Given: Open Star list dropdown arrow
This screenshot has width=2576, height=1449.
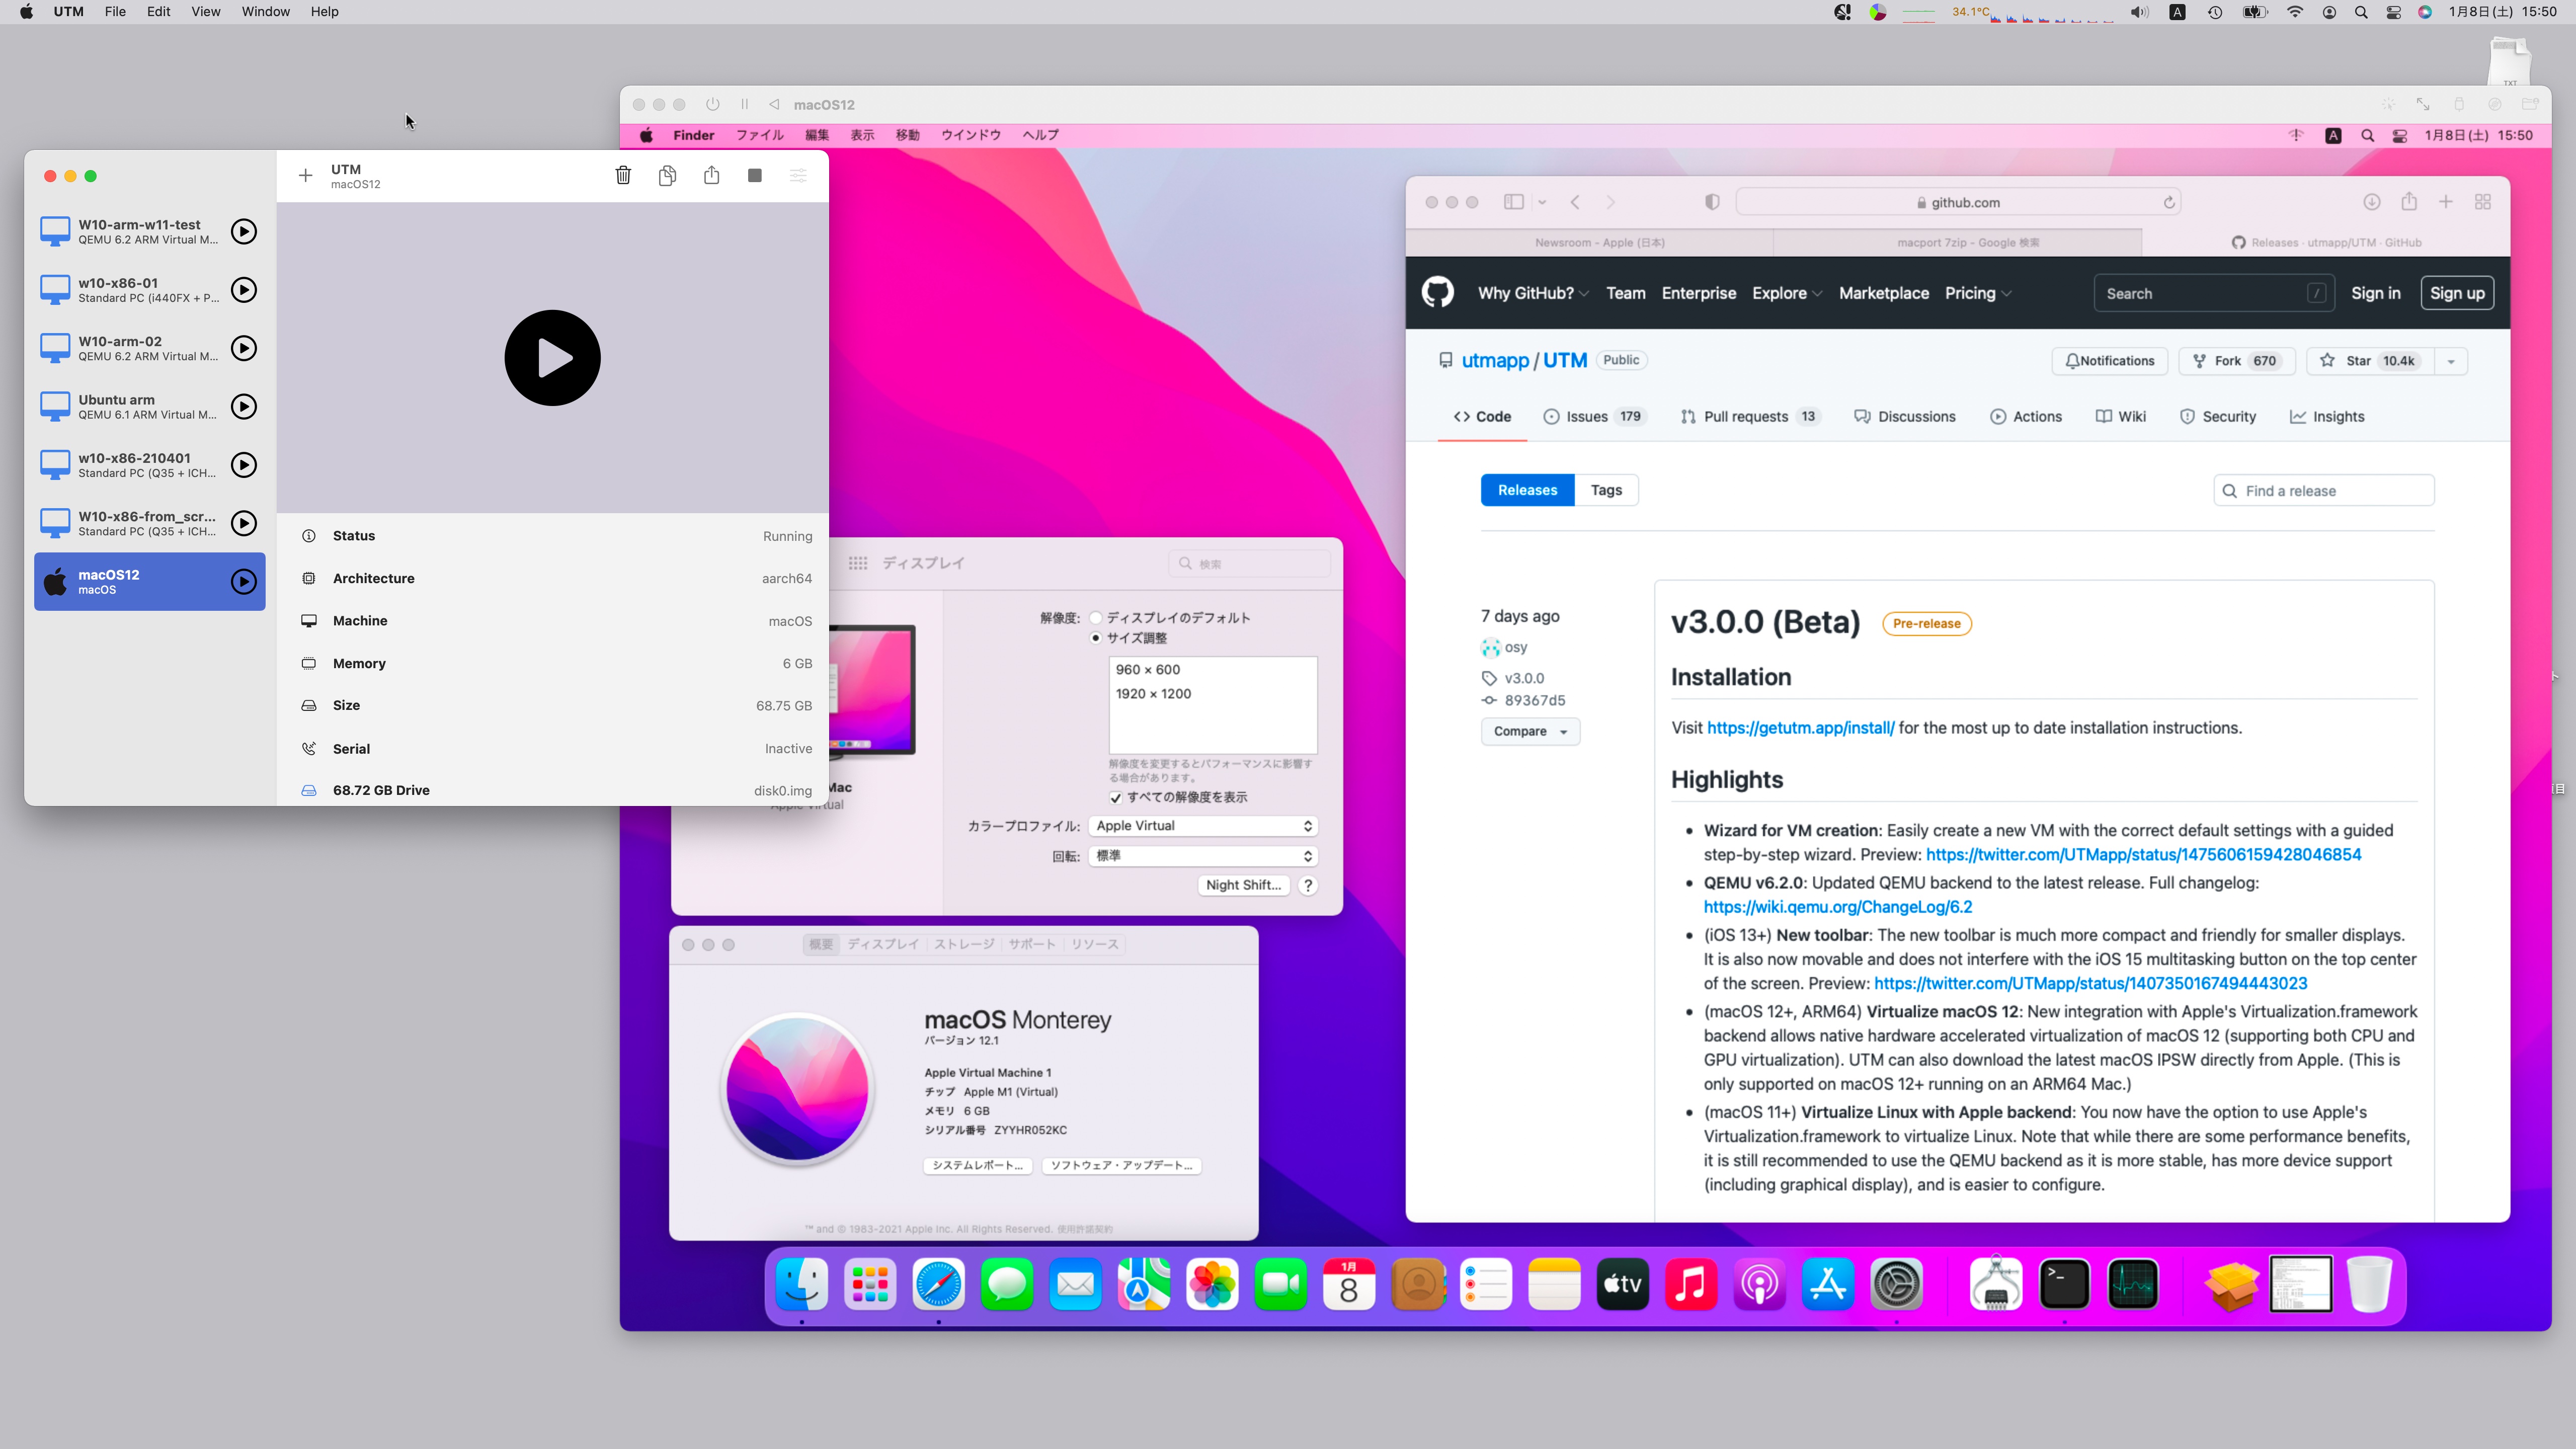Looking at the screenshot, I should tap(2451, 361).
